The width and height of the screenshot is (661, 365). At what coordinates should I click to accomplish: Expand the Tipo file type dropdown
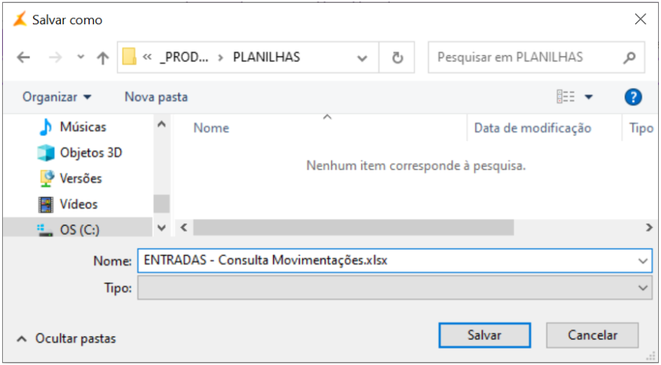click(x=643, y=289)
